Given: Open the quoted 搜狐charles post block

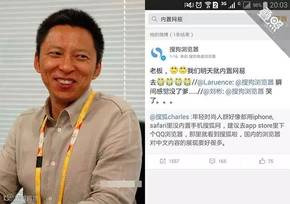Looking at the screenshot, I should click(x=217, y=130).
